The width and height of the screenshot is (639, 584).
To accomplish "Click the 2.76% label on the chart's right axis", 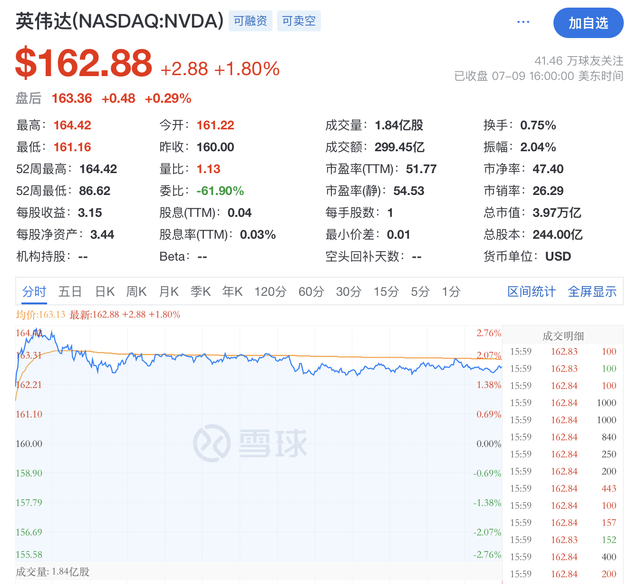I will [x=489, y=333].
